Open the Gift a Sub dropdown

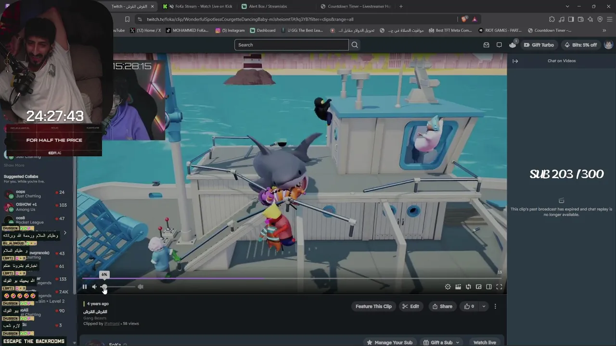[441, 343]
